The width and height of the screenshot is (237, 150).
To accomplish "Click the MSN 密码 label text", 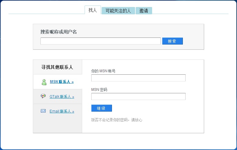I will 99,90.
